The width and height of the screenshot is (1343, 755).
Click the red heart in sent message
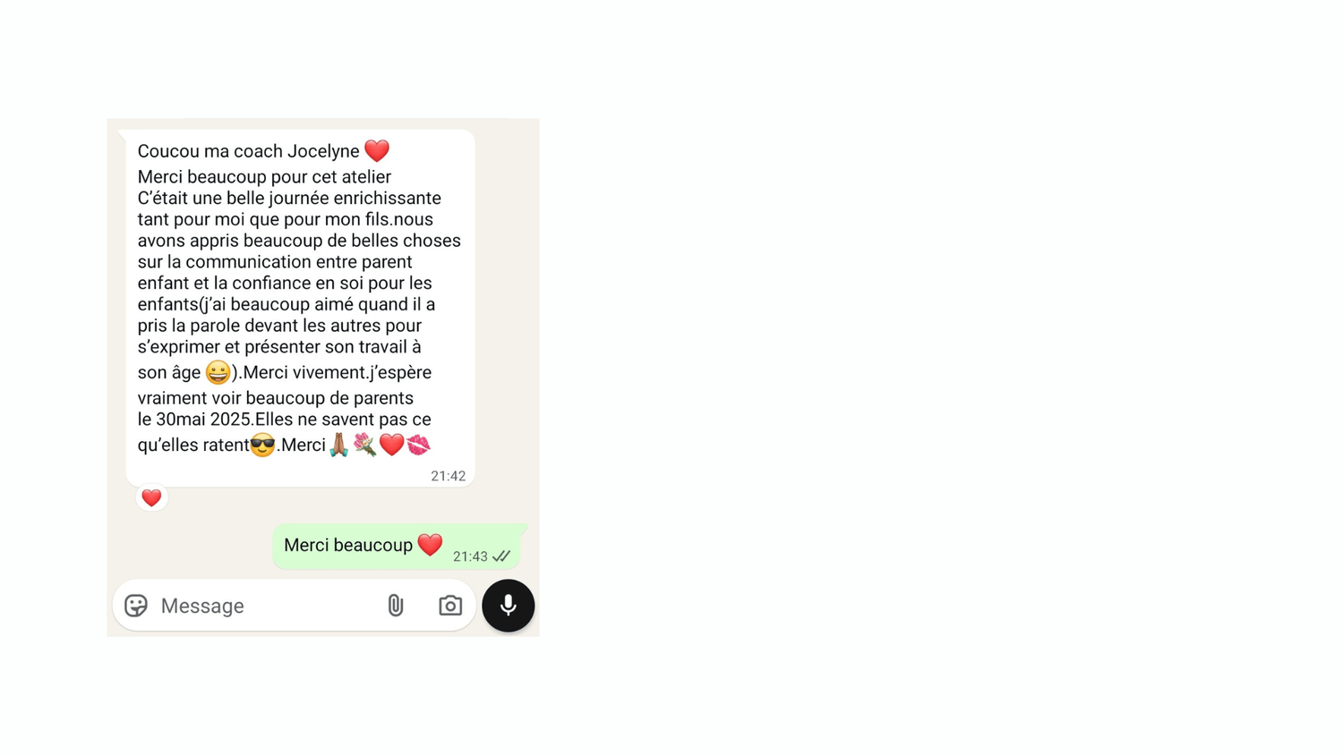430,545
